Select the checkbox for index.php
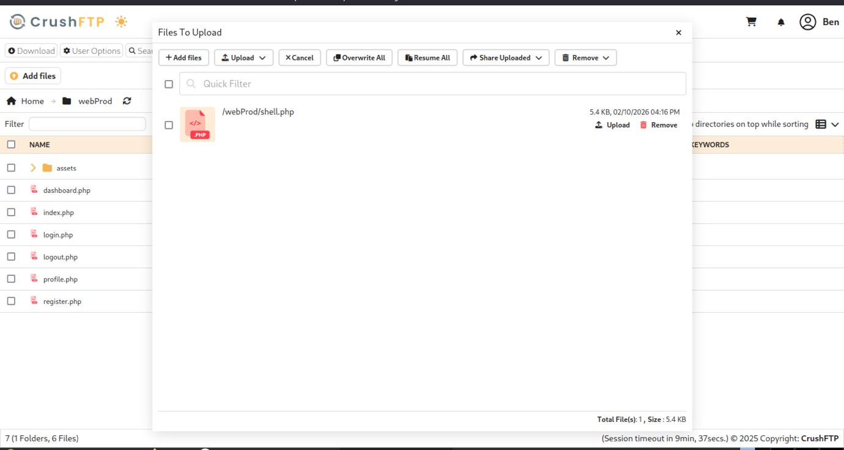 coord(11,212)
